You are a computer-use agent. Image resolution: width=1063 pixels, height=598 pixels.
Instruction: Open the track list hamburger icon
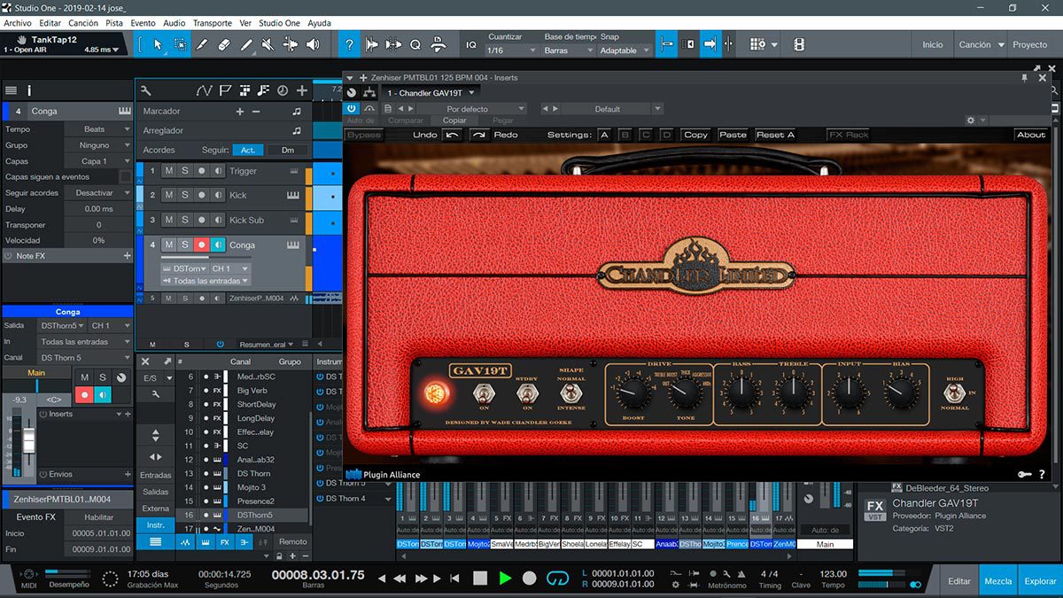coord(11,90)
